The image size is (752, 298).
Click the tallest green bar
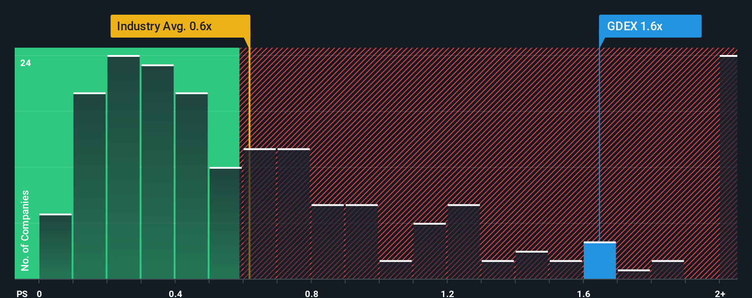click(123, 167)
